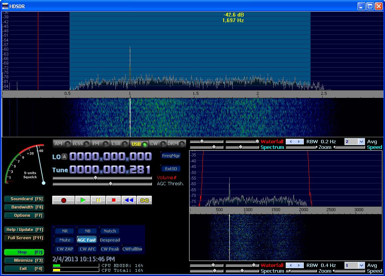Screen dimensions: 385x276
Task: Toggle the Mute button
Action: [65, 240]
